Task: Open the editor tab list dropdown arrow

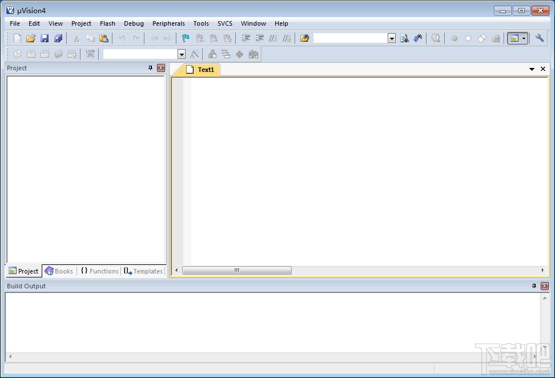Action: [x=532, y=69]
